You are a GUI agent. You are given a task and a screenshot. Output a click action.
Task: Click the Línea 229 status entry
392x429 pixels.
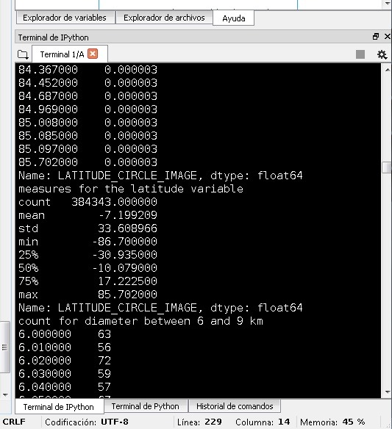[199, 422]
